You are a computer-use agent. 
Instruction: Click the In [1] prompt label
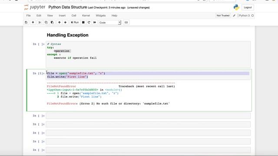(39, 73)
